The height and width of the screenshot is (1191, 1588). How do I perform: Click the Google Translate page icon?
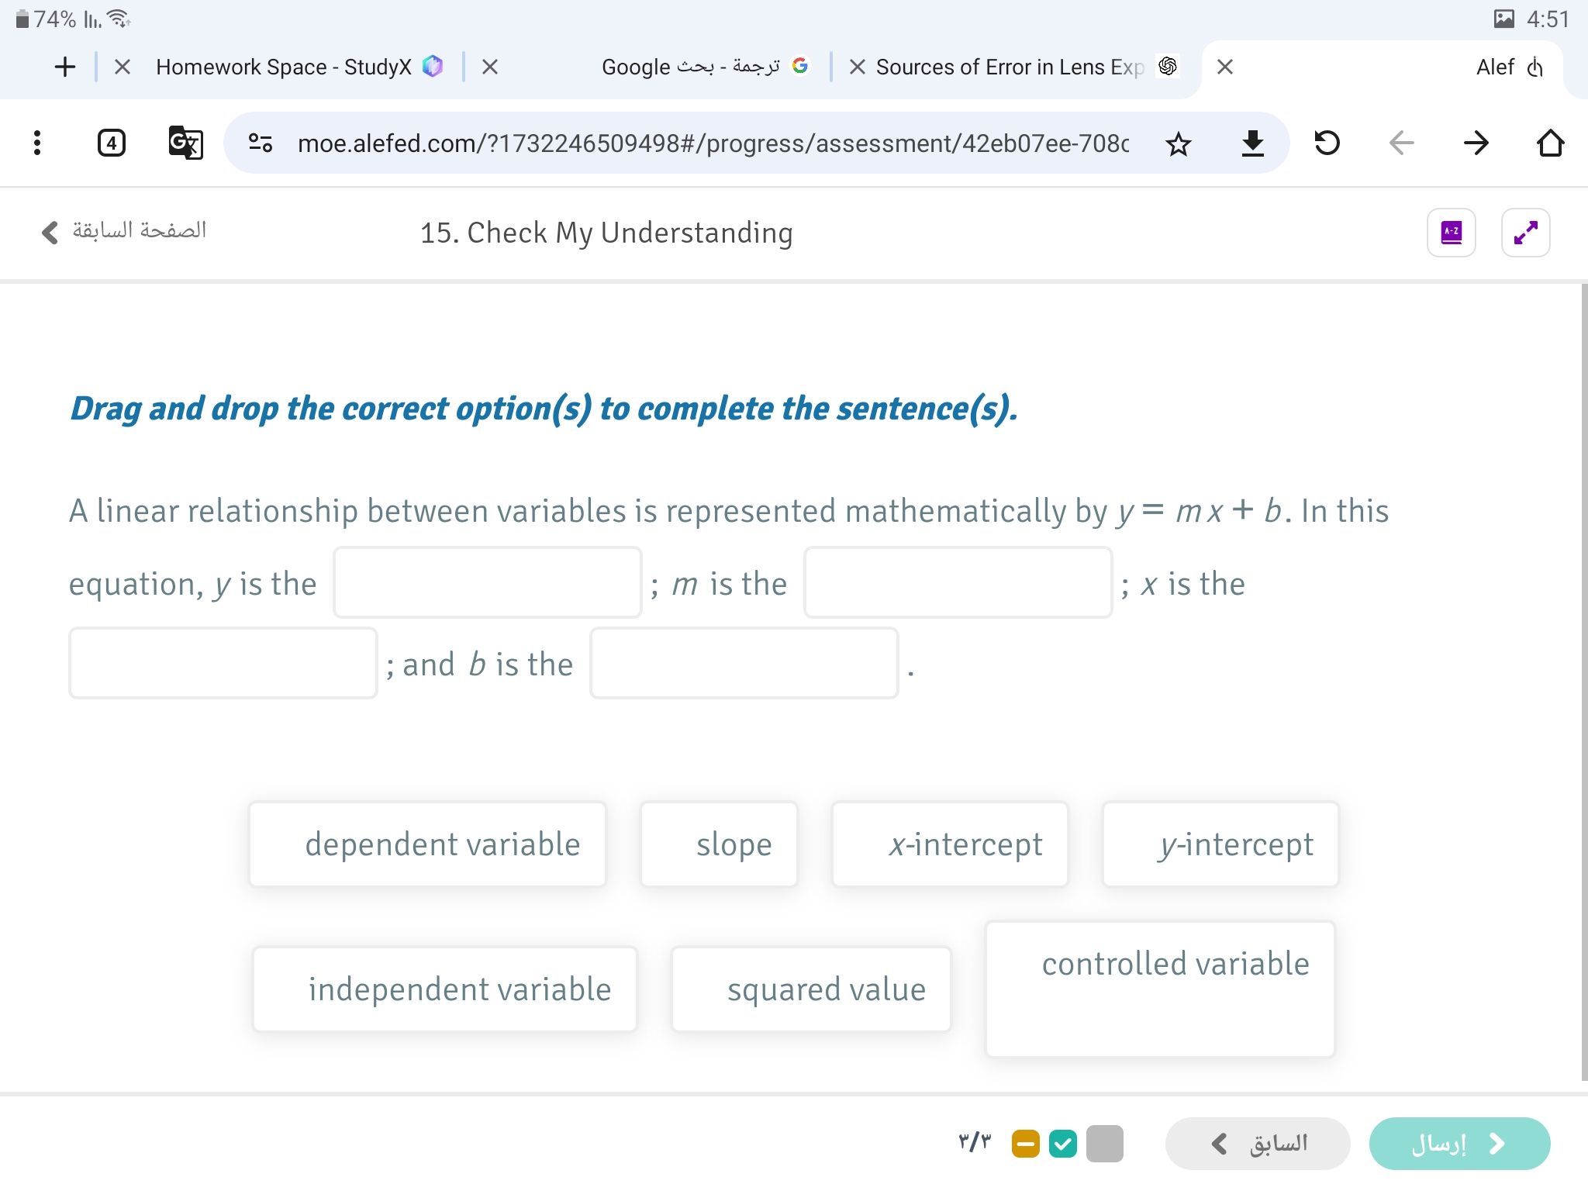point(186,143)
